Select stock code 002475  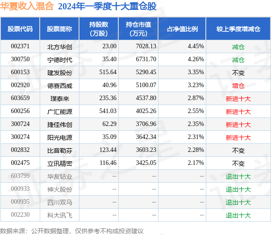(20, 163)
